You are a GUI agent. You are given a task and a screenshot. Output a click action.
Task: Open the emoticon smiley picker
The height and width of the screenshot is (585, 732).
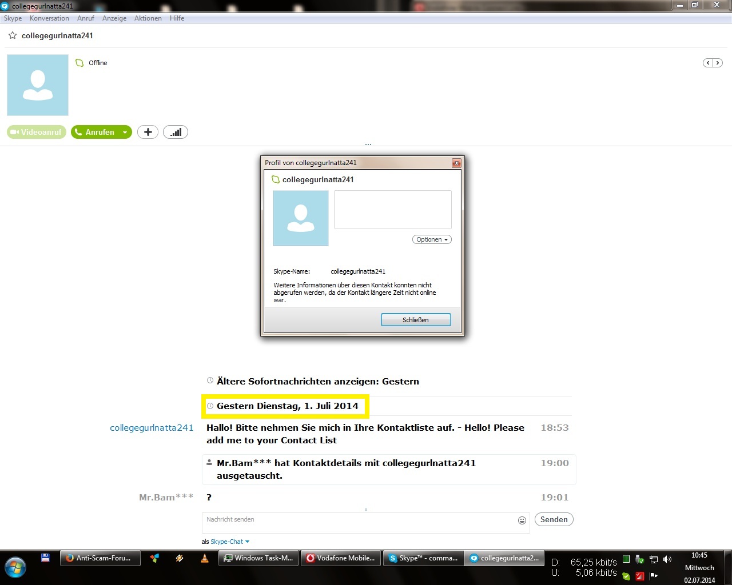522,520
